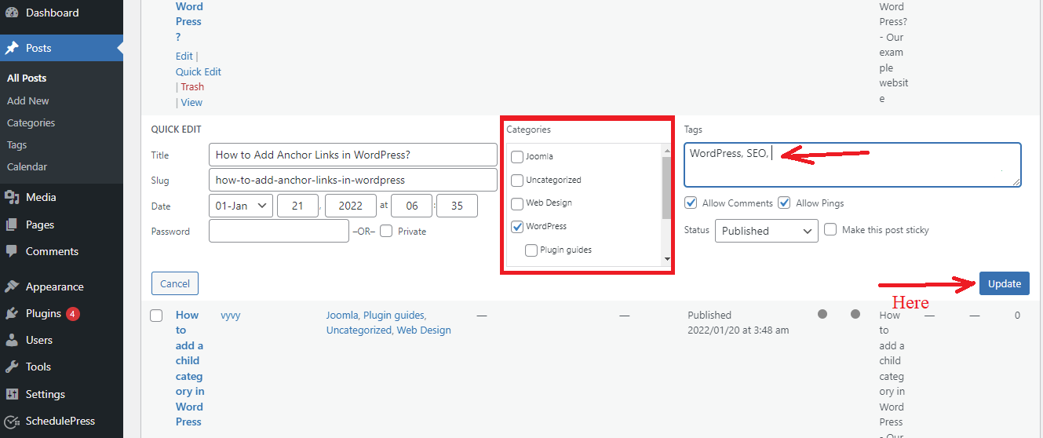Click the 'Published' status text in the row
This screenshot has width=1043, height=438.
709,315
